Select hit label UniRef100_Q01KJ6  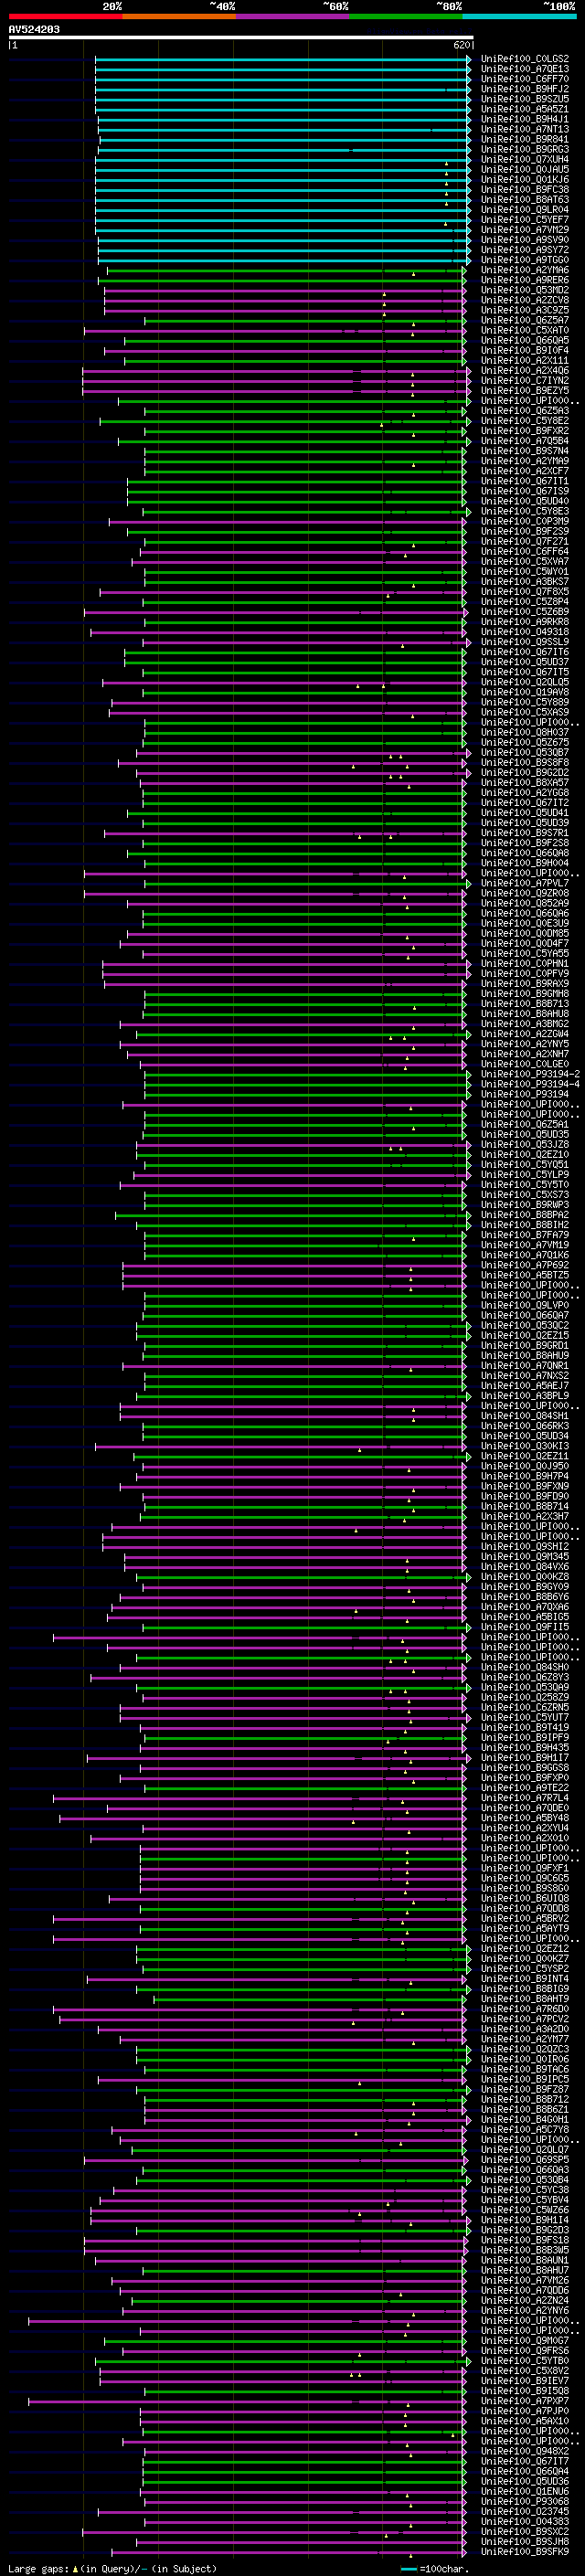(525, 180)
